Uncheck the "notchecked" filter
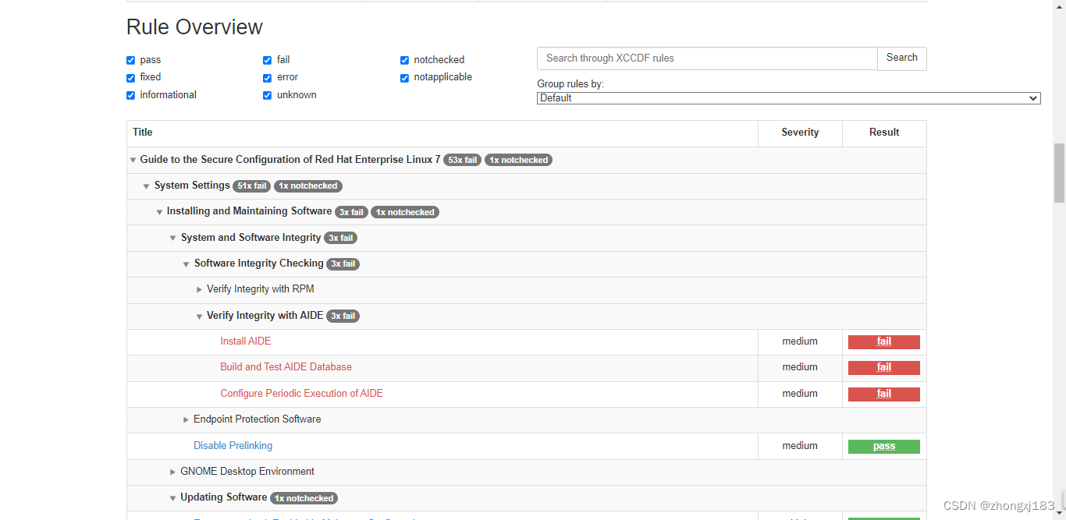The image size is (1066, 520). tap(404, 60)
